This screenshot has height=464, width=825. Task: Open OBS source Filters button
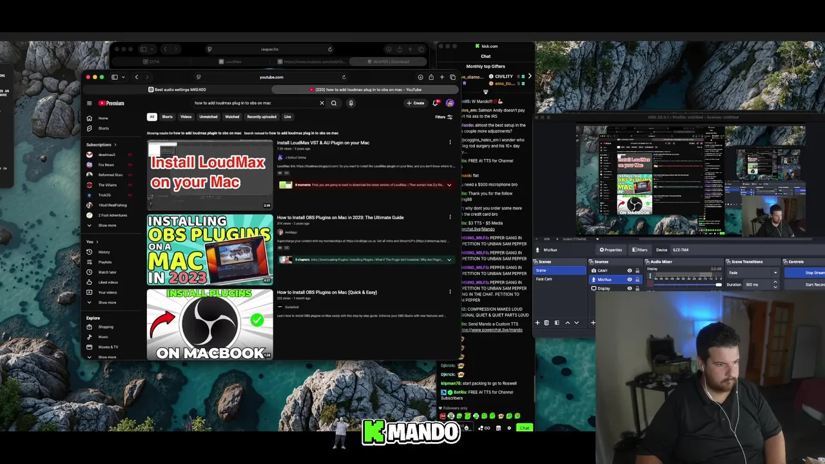pyautogui.click(x=639, y=250)
